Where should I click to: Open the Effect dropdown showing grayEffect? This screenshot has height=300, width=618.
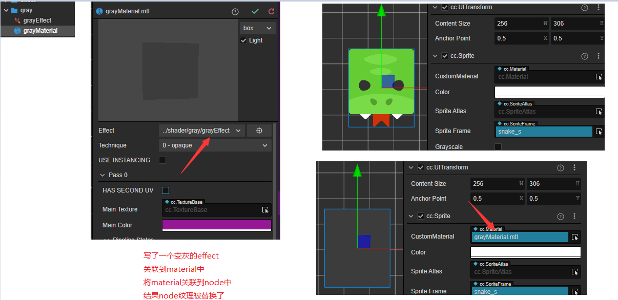point(201,131)
